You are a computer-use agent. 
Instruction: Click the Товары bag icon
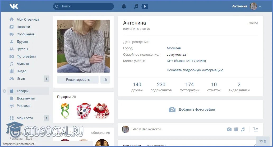click(x=11, y=91)
